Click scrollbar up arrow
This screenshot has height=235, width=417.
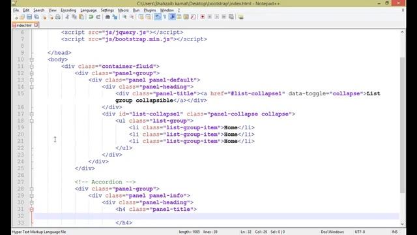[x=403, y=32]
